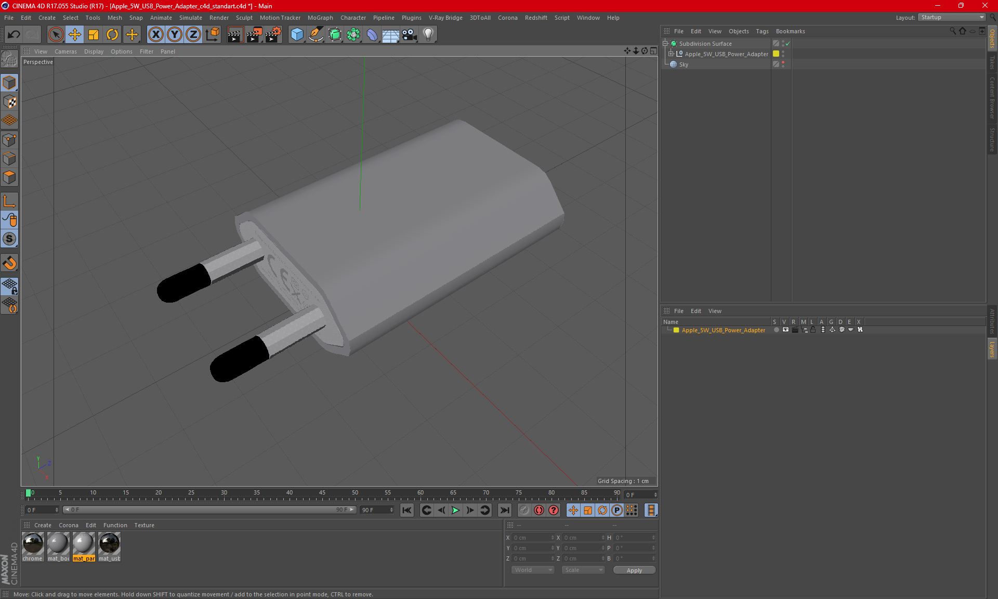Open the Simulate menu
The height and width of the screenshot is (599, 998).
(x=191, y=18)
